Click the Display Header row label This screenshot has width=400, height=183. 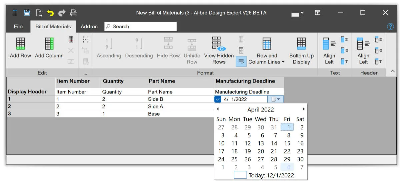[x=31, y=92]
